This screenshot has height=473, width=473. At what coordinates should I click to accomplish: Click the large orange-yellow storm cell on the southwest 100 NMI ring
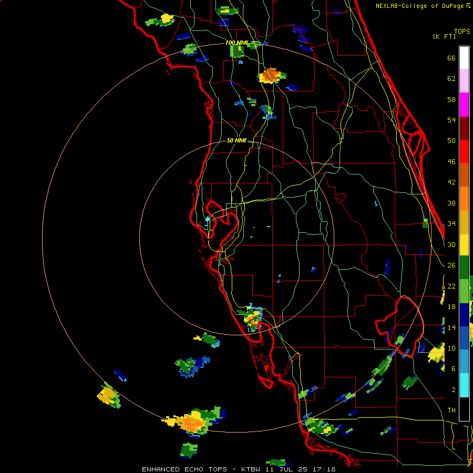point(193,421)
